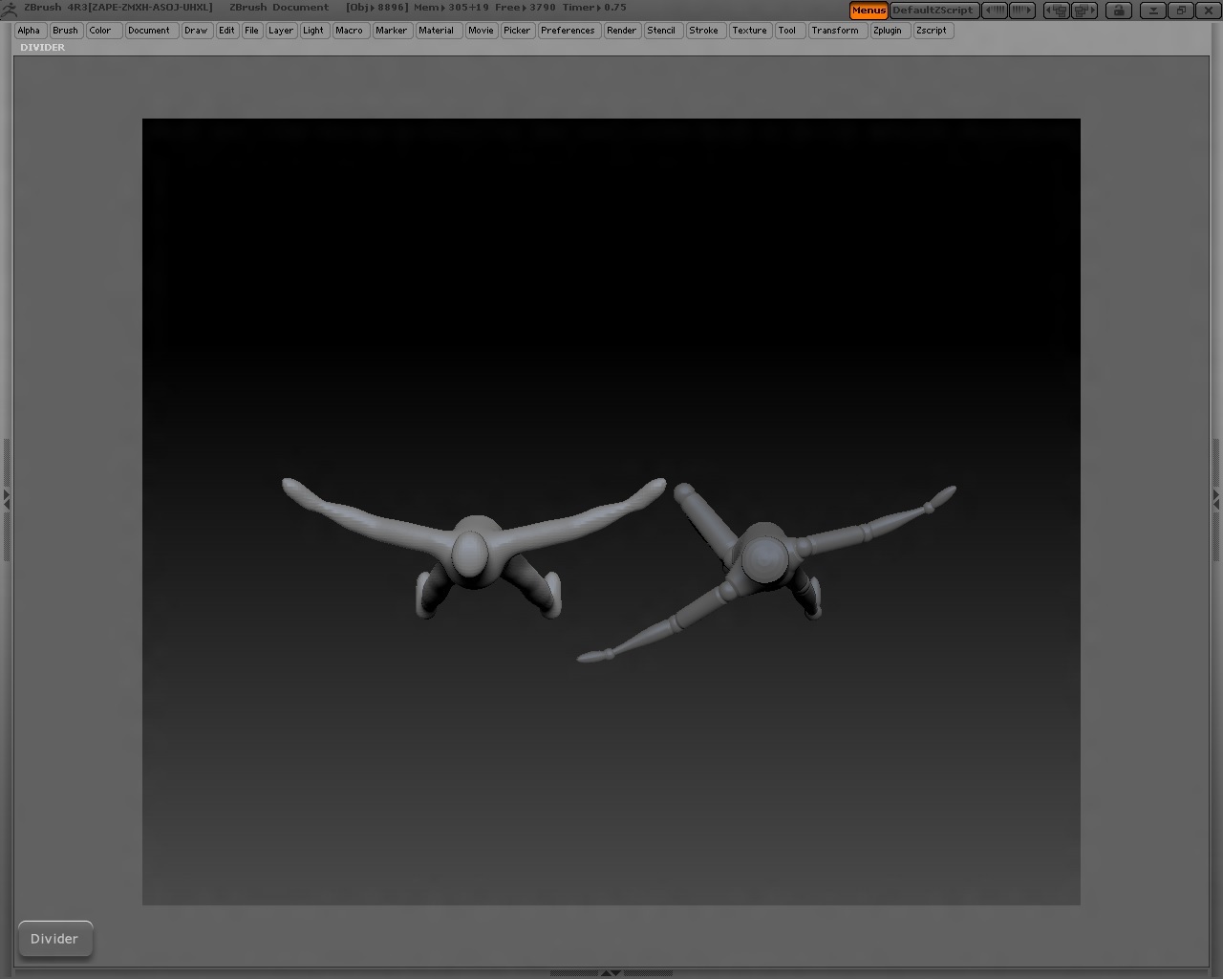Open the Texture menu
This screenshot has height=979, width=1223.
(750, 31)
